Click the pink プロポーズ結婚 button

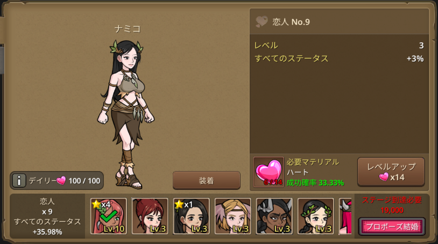(392, 226)
